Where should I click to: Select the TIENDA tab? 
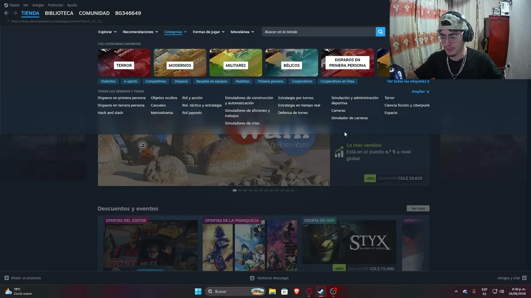click(x=30, y=13)
